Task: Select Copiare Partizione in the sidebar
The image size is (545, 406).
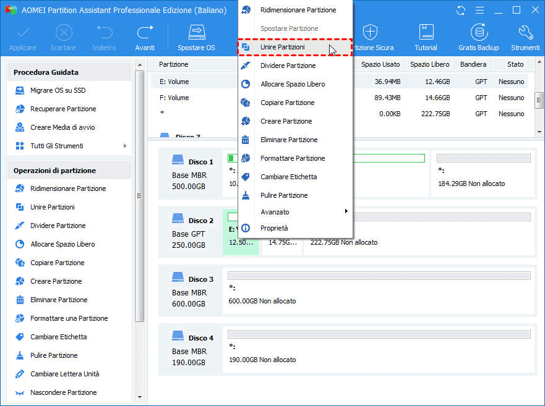Action: tap(58, 263)
